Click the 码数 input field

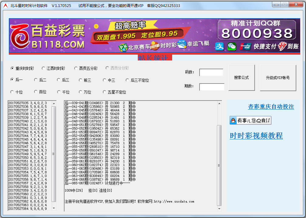[x=211, y=73]
